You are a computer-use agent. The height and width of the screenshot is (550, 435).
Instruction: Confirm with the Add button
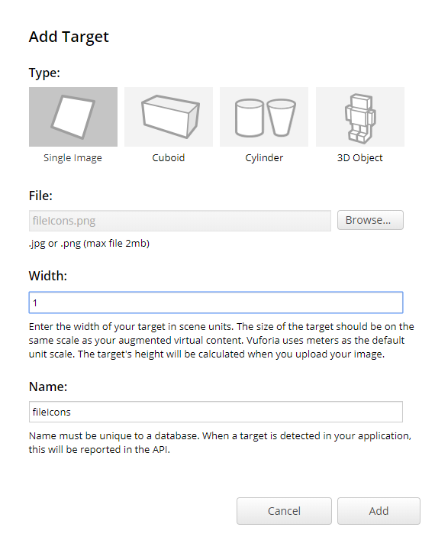379,511
